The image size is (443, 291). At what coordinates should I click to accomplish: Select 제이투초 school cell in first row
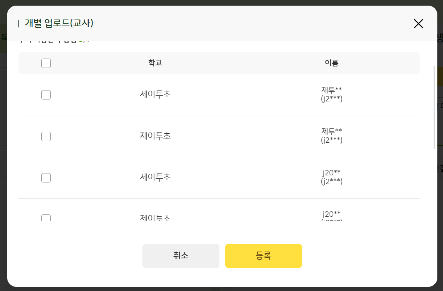[155, 94]
